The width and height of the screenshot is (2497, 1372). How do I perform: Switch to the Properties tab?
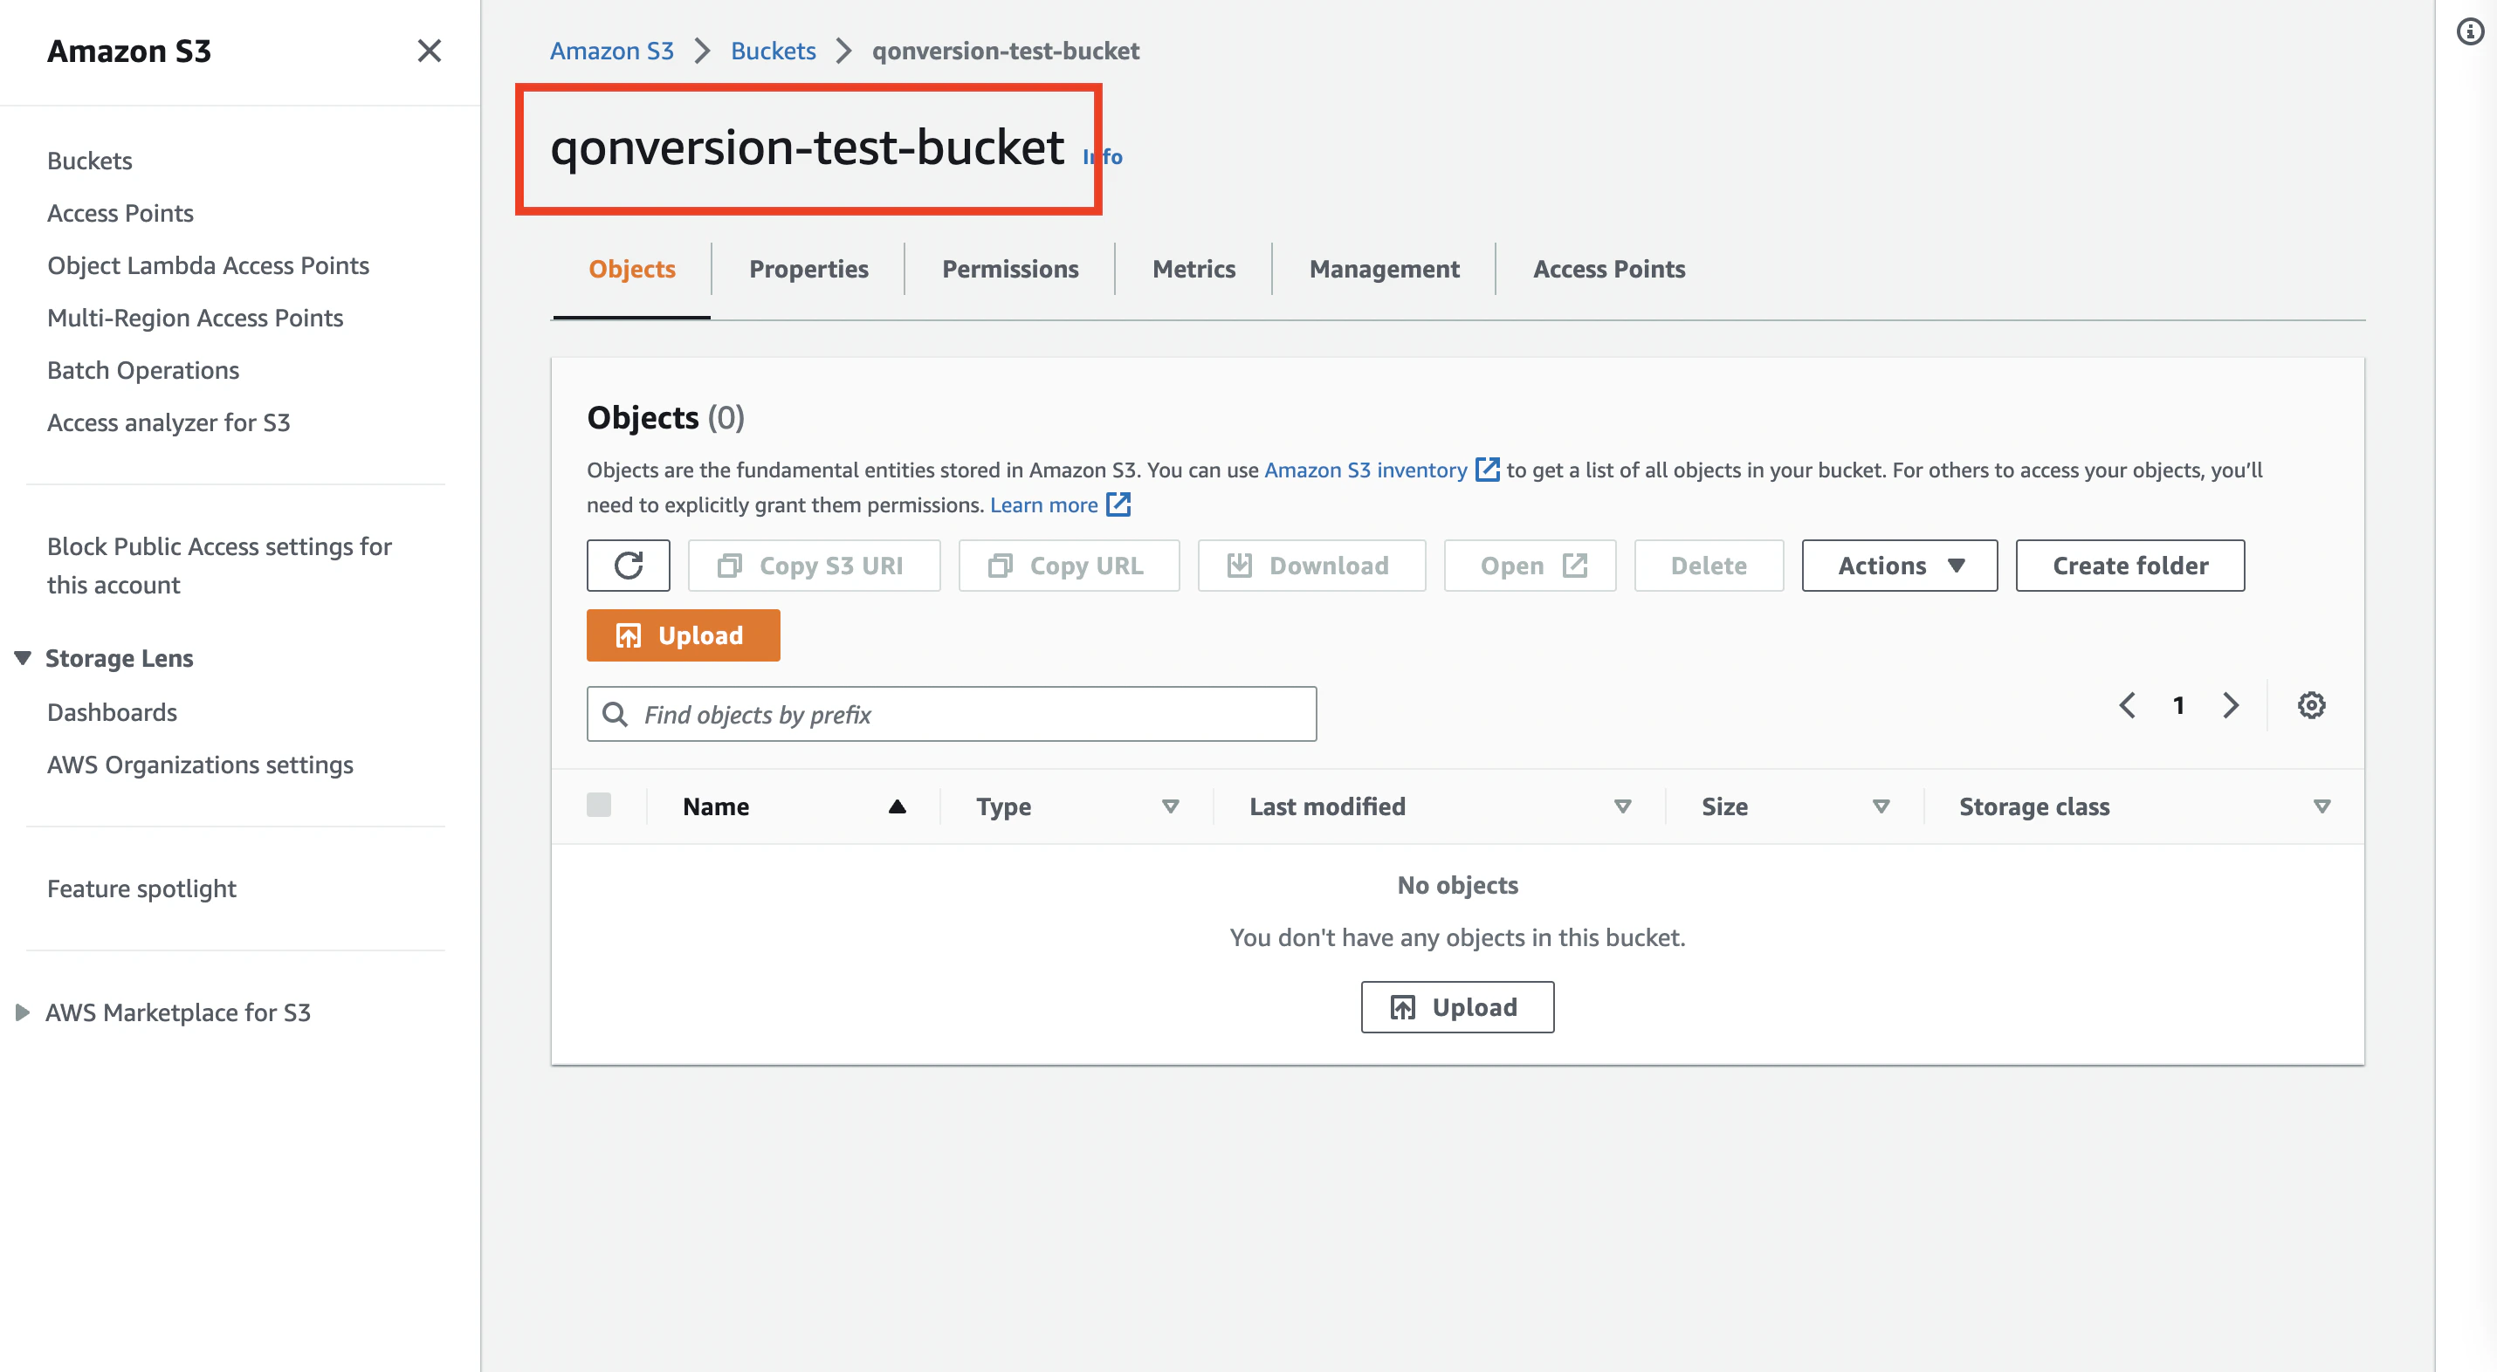[x=808, y=270]
